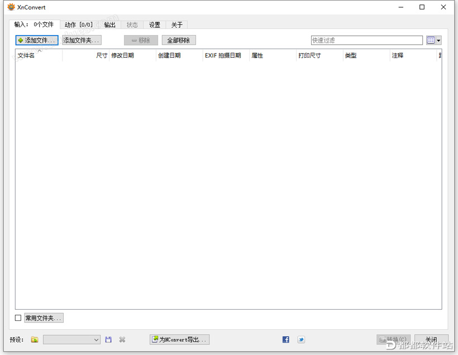Sort by the 修改日期 column header
458x355 pixels.
(132, 55)
